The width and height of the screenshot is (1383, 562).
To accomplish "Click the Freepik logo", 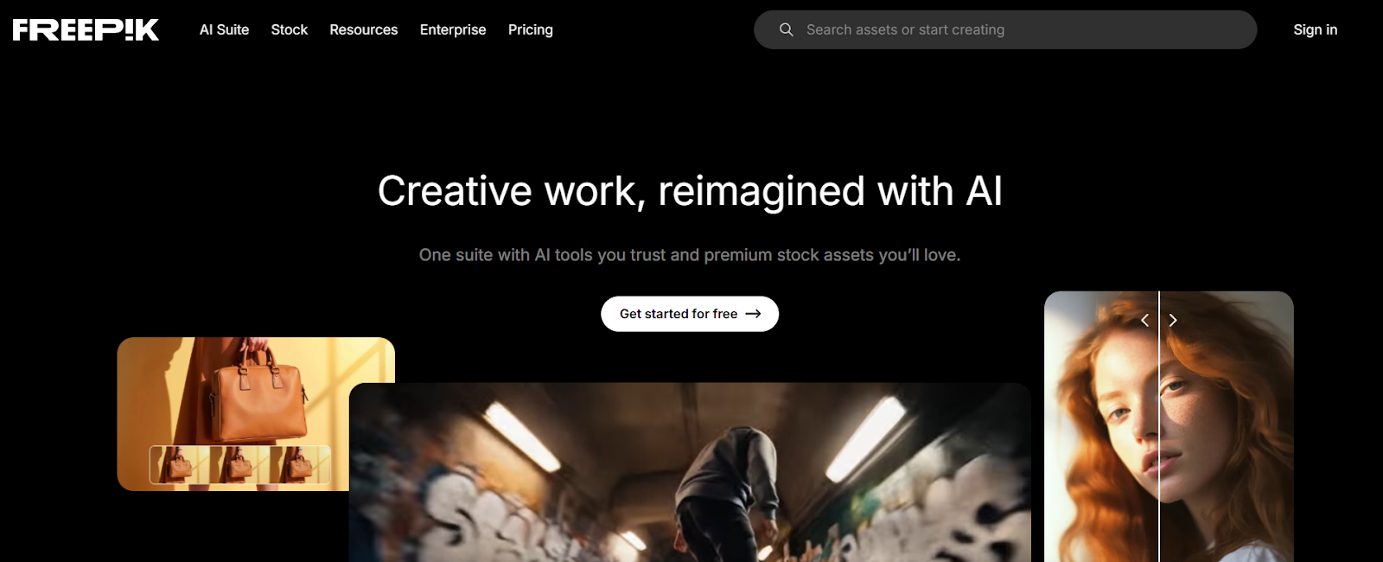I will click(86, 30).
